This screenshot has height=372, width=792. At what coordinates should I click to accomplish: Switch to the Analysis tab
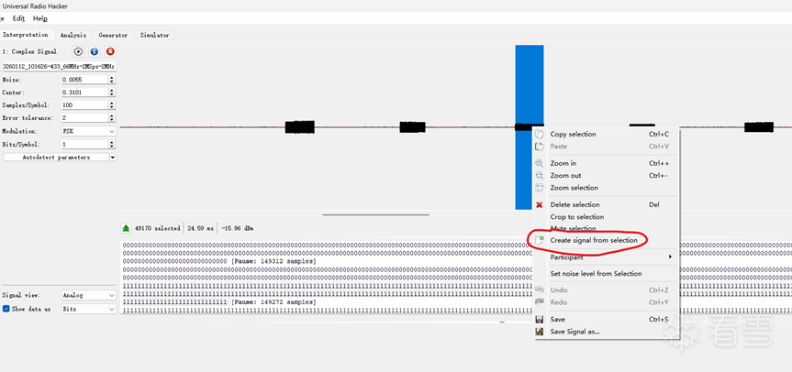point(73,35)
